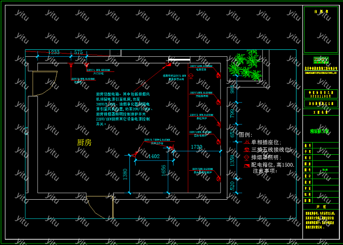Click the 1402 dimension text
343x245 pixels.
[154, 156]
